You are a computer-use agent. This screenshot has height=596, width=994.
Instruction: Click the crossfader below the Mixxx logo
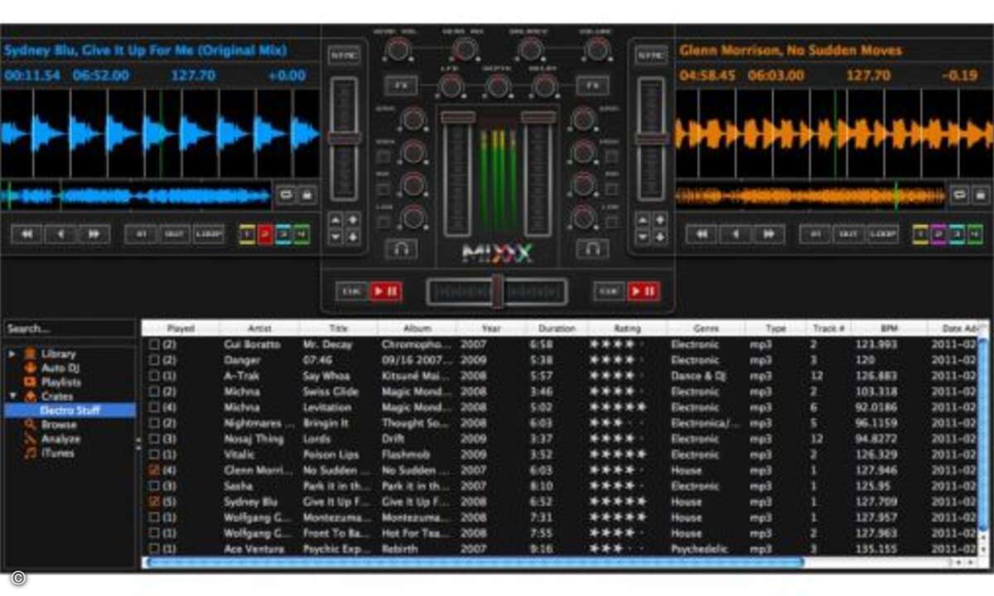point(497,291)
